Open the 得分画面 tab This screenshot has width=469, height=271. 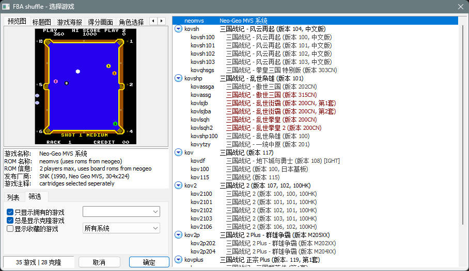click(101, 22)
